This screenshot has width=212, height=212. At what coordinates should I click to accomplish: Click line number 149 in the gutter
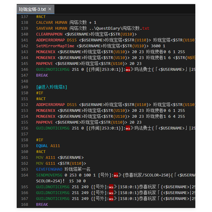(x=24, y=87)
